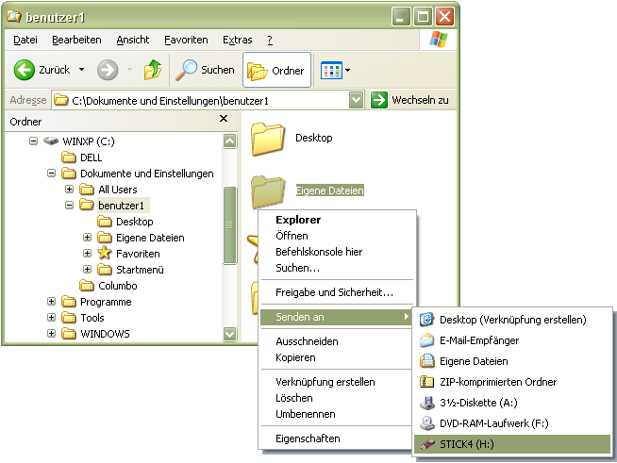
Task: Select Desktop folder under benutzer1 tree
Action: (125, 222)
